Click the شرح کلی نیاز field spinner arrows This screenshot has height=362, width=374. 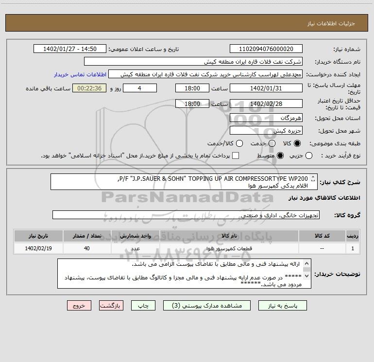click(x=313, y=178)
